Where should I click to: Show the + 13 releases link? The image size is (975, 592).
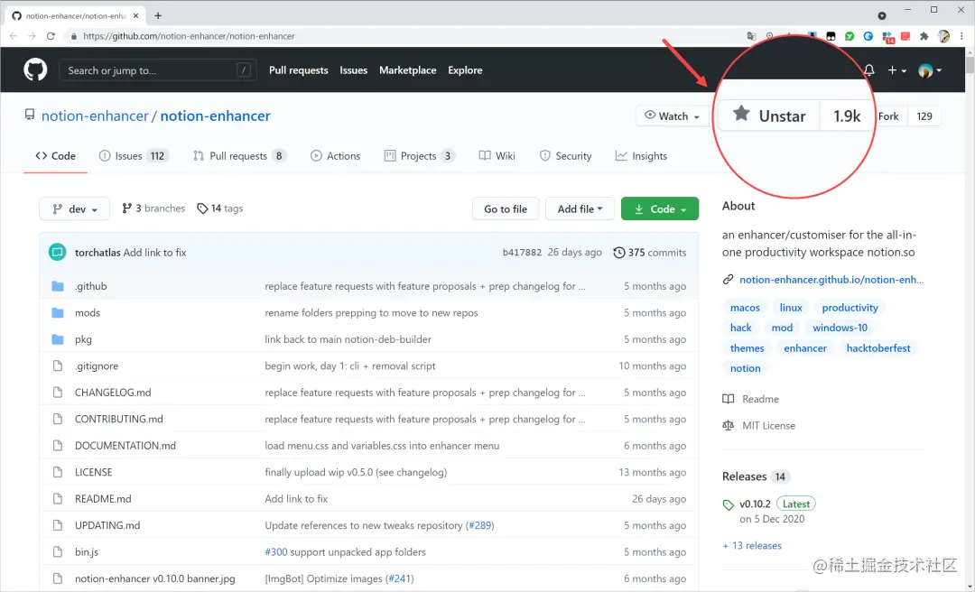click(752, 545)
